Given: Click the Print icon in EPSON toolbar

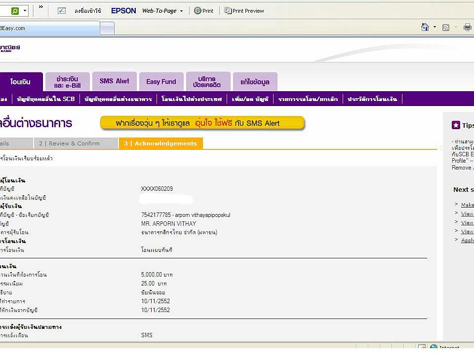Looking at the screenshot, I should coord(198,11).
